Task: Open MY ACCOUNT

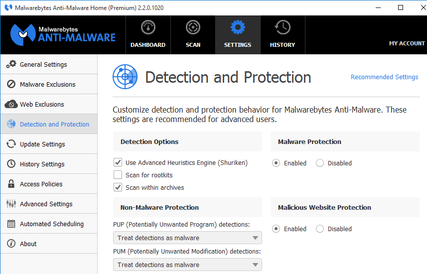Action: coord(407,43)
